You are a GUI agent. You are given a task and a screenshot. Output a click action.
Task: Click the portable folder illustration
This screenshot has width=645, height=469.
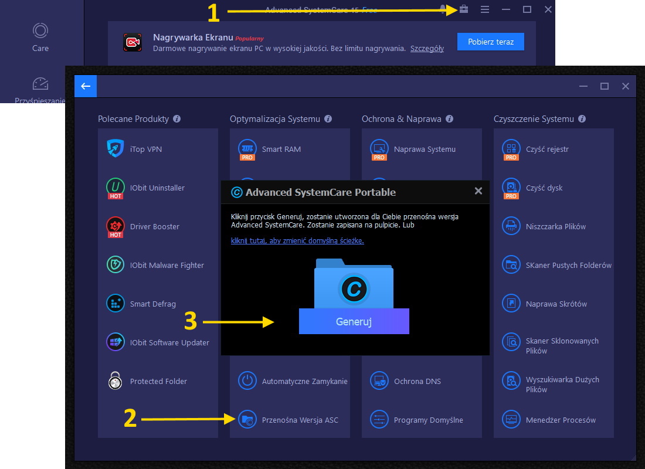click(x=354, y=284)
